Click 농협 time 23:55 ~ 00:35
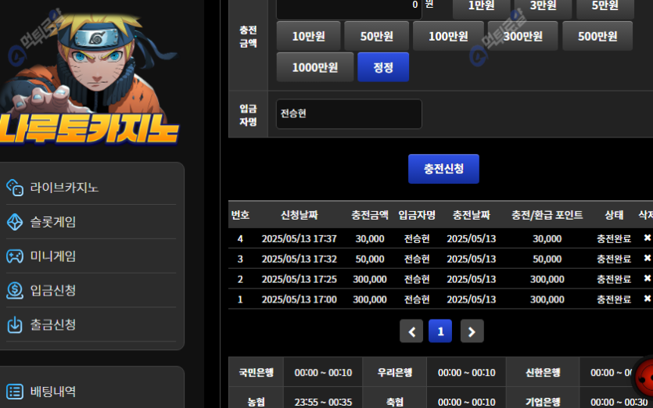This screenshot has height=408, width=653. (323, 402)
